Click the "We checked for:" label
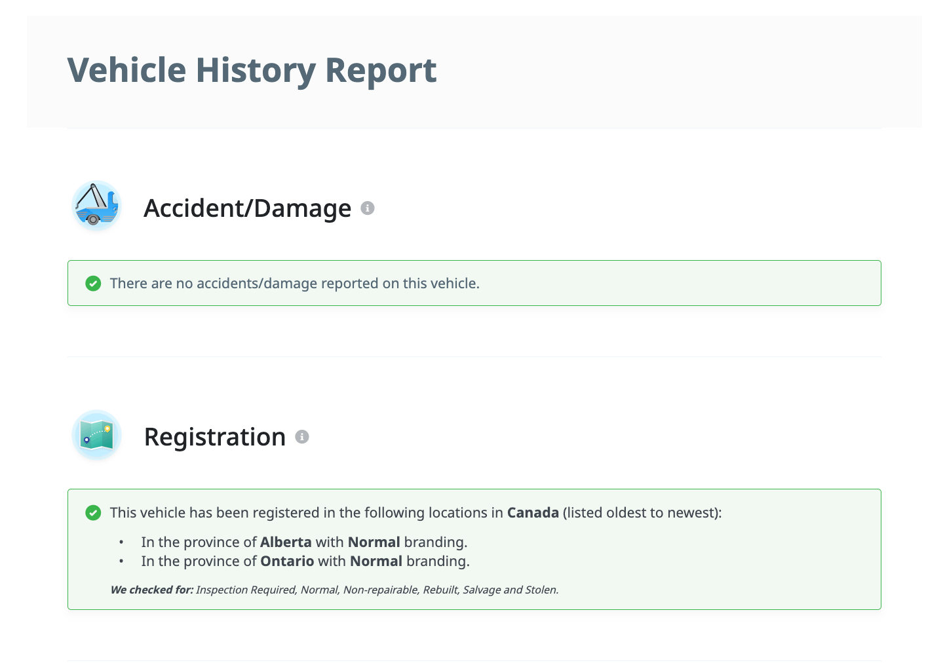The height and width of the screenshot is (663, 945). 151,590
